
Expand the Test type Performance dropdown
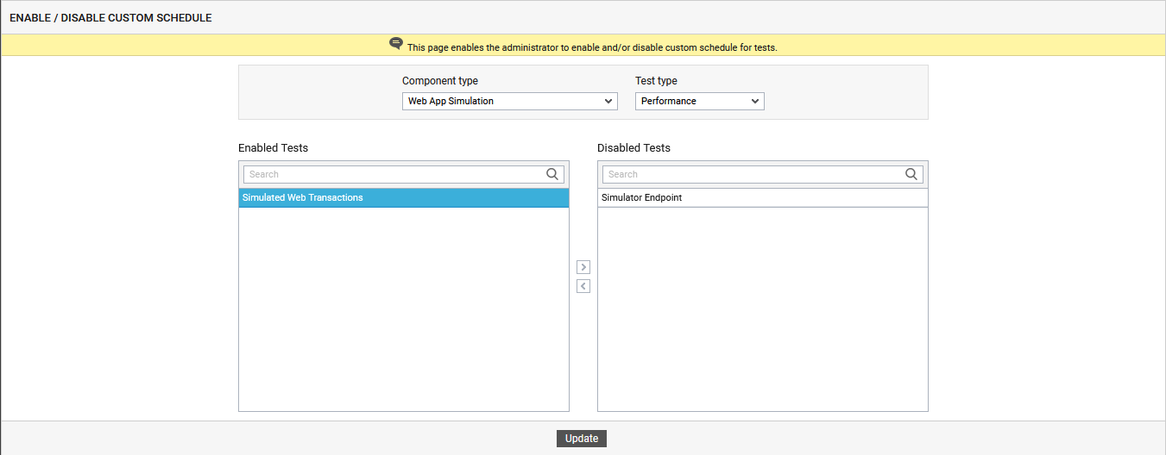[x=699, y=101]
